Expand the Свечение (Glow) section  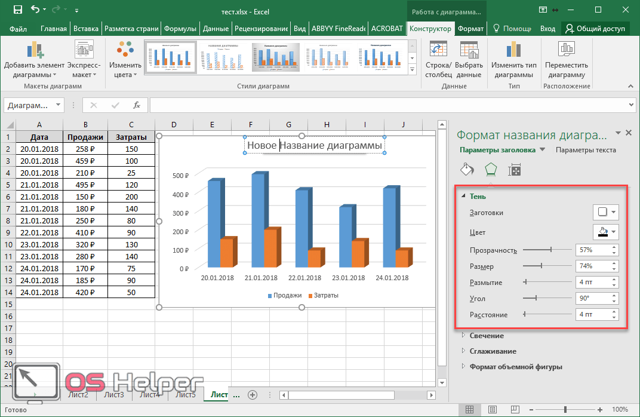pos(463,336)
